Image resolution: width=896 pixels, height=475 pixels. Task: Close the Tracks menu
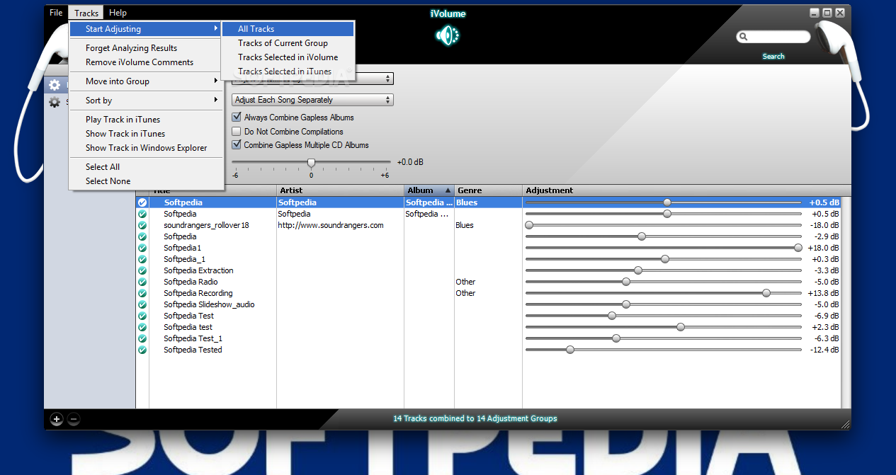coord(86,13)
